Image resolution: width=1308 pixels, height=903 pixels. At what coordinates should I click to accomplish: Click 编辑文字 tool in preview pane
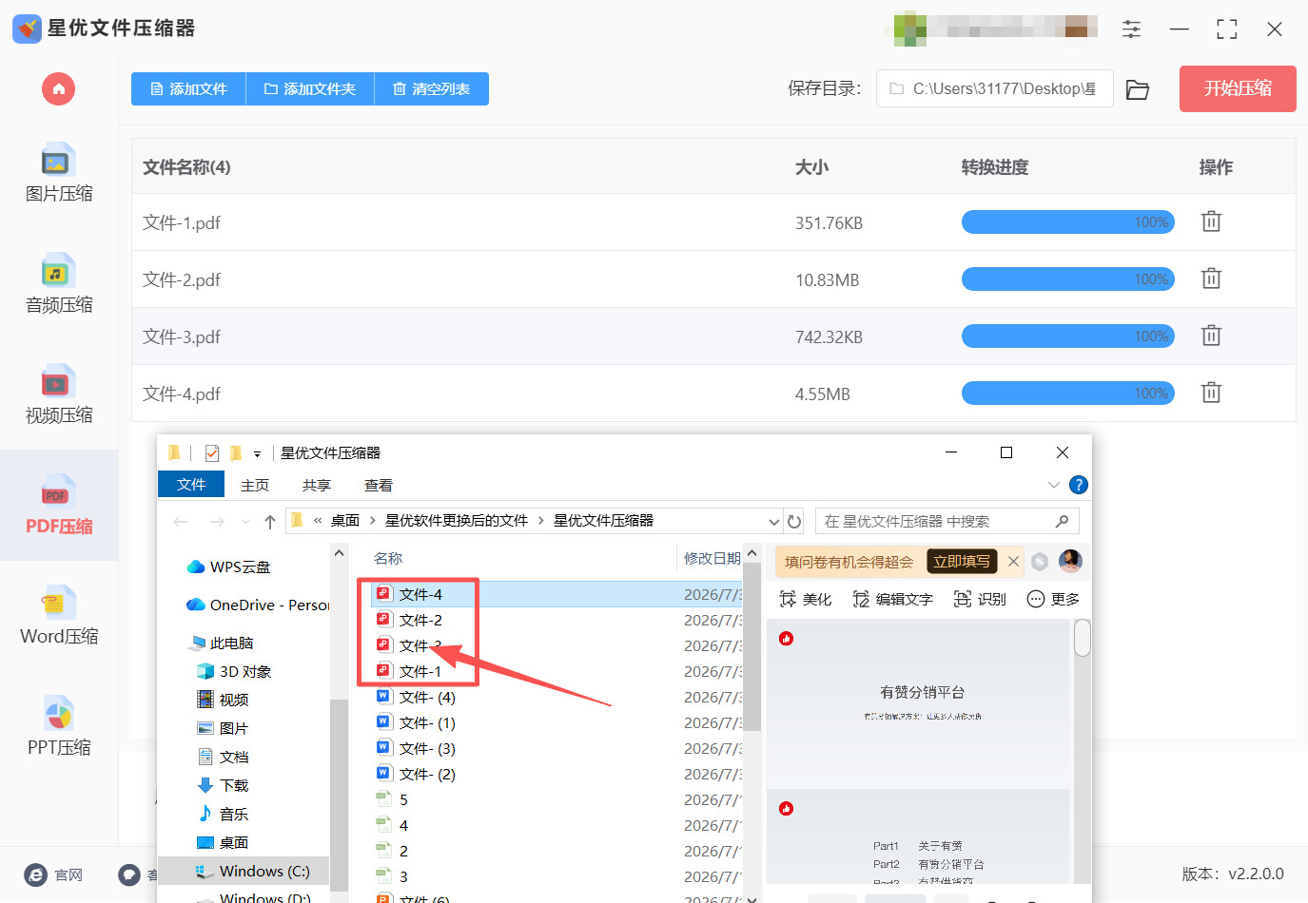[x=892, y=599]
